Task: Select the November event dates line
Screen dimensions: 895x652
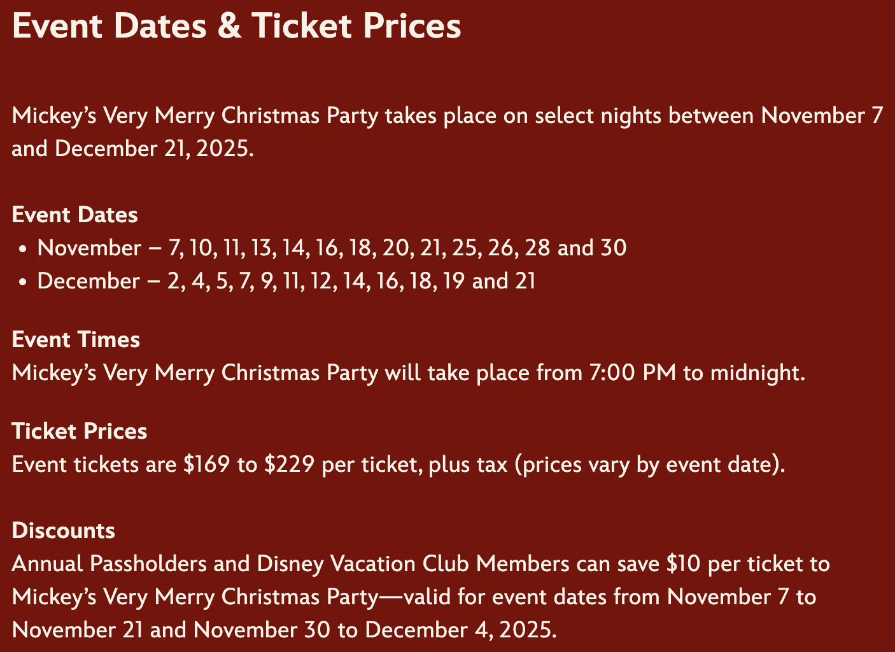Action: point(332,248)
